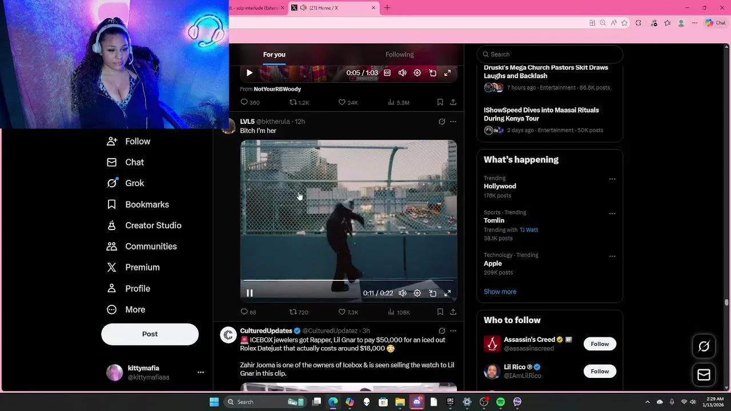Open new browser tab
Screen dimensions: 731x411
tap(387, 7)
